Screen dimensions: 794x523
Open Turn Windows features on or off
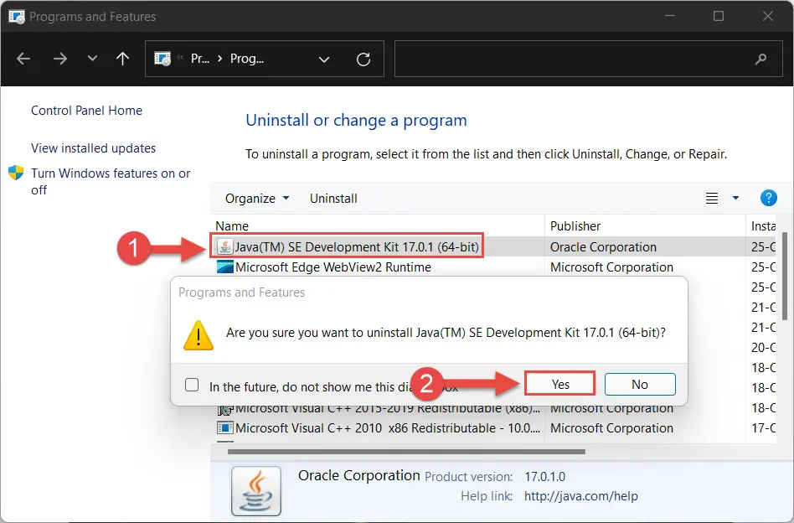[111, 181]
